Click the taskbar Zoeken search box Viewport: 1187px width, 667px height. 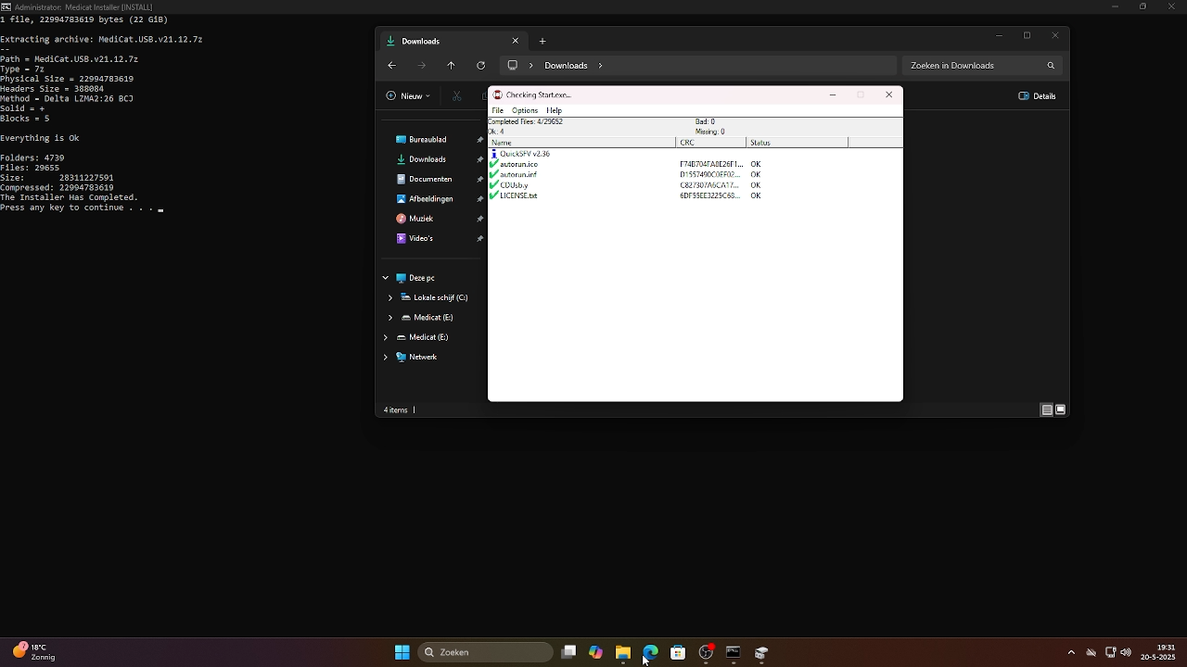point(486,652)
